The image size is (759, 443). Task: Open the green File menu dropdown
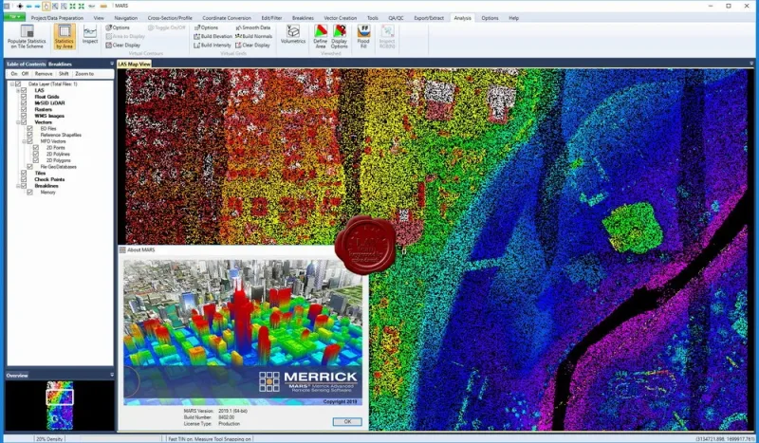click(14, 17)
